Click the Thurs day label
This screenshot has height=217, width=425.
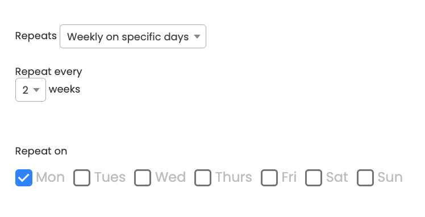(234, 177)
